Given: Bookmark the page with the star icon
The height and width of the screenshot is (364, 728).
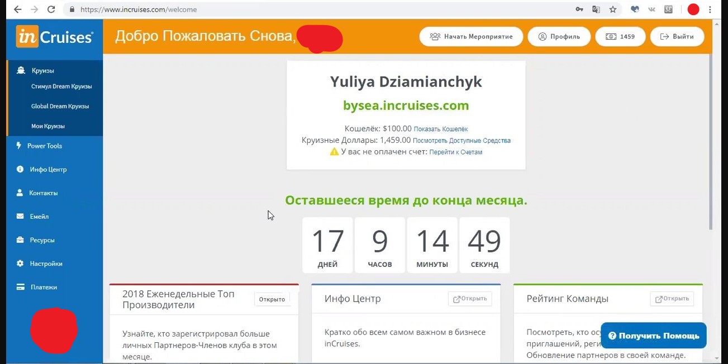Looking at the screenshot, I should [x=612, y=9].
